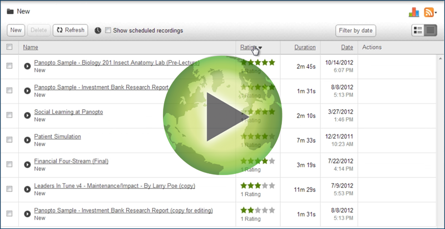
Task: Enable Show scheduled recordings checkbox
Action: (x=108, y=31)
